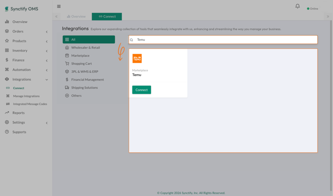Screen dimensions: 333x196
Task: Click the Marketplace bag icon
Action: coord(67,55)
